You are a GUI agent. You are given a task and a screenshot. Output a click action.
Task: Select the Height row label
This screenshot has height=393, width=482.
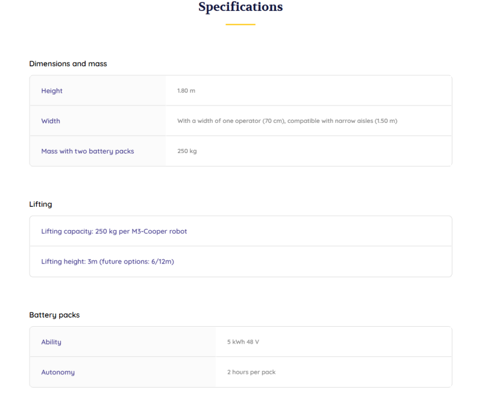click(52, 90)
